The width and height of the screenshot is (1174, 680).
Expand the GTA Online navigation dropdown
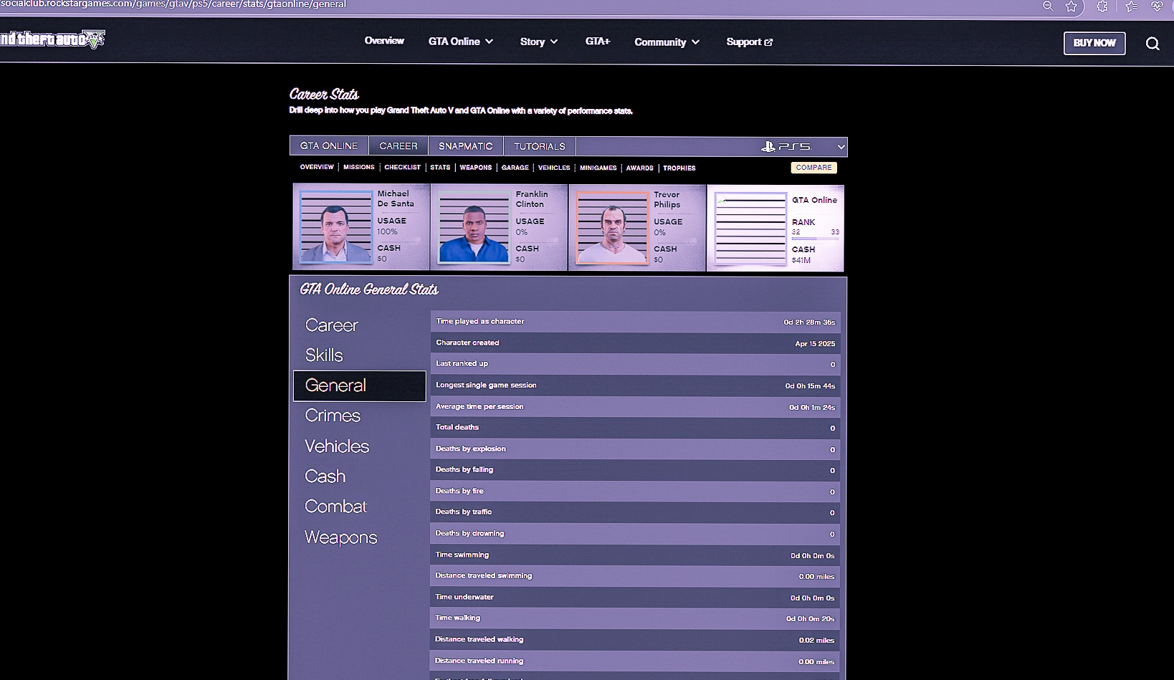461,42
